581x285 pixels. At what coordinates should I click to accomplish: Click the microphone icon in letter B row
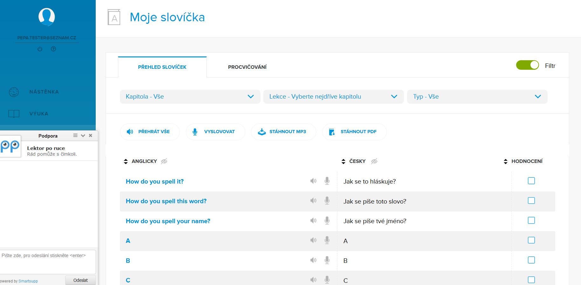(327, 260)
